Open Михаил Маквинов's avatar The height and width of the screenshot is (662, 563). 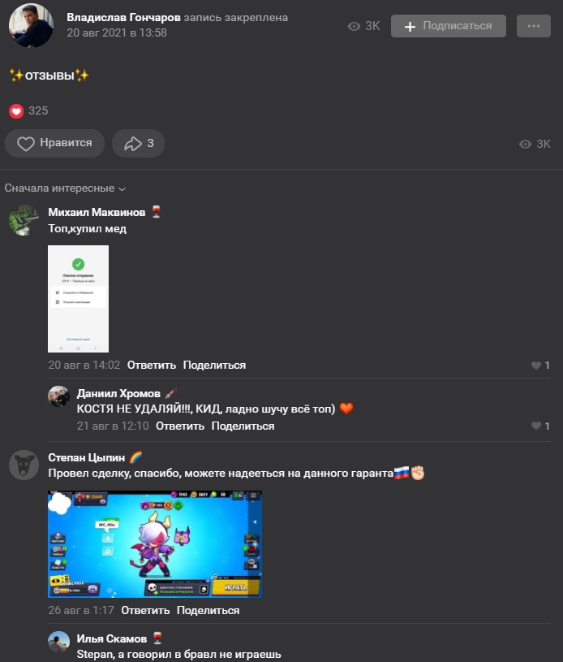pos(24,220)
